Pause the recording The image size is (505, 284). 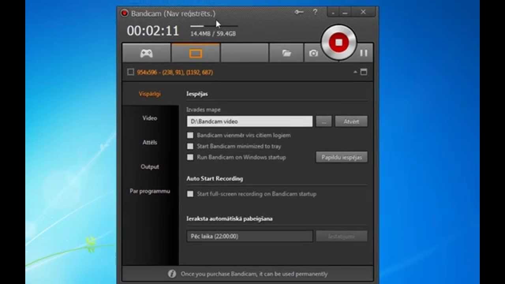364,53
